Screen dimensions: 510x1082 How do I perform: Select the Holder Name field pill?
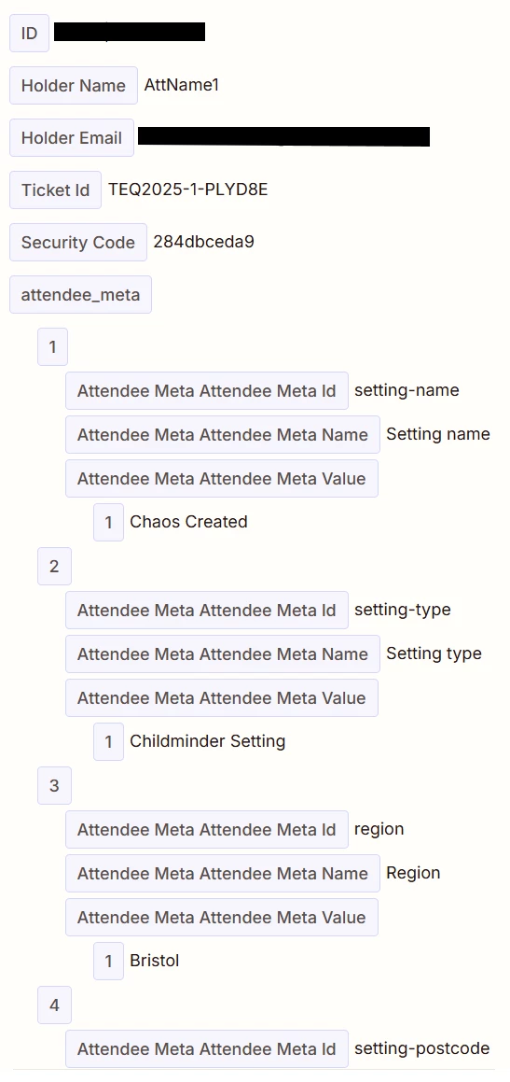73,86
